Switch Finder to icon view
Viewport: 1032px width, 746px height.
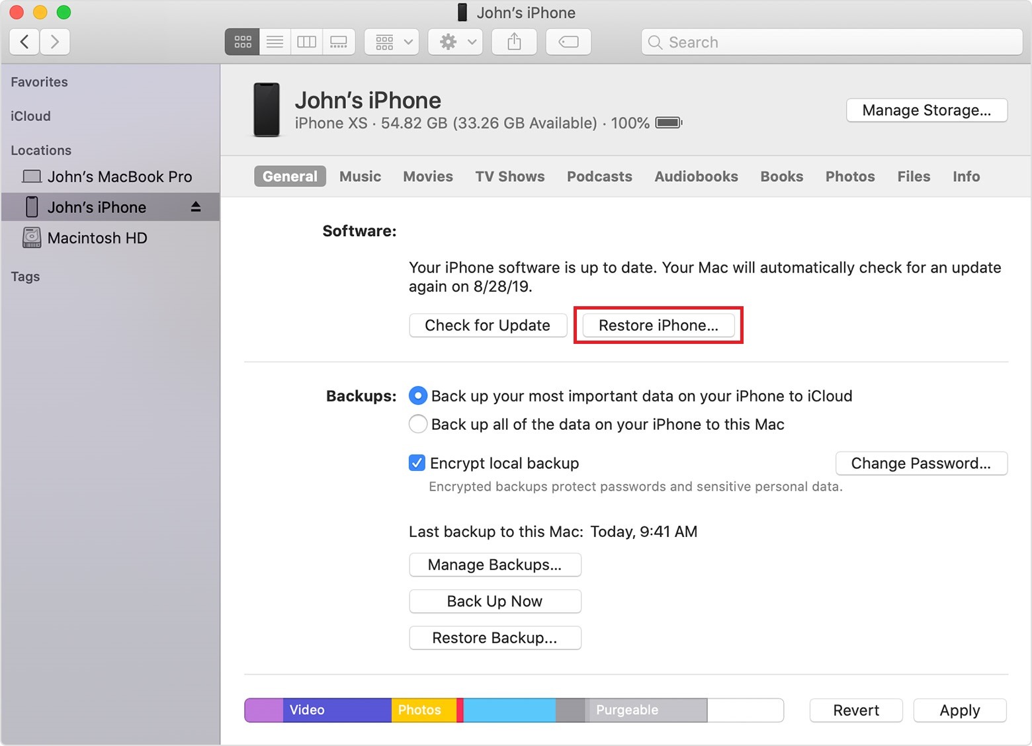(x=242, y=42)
